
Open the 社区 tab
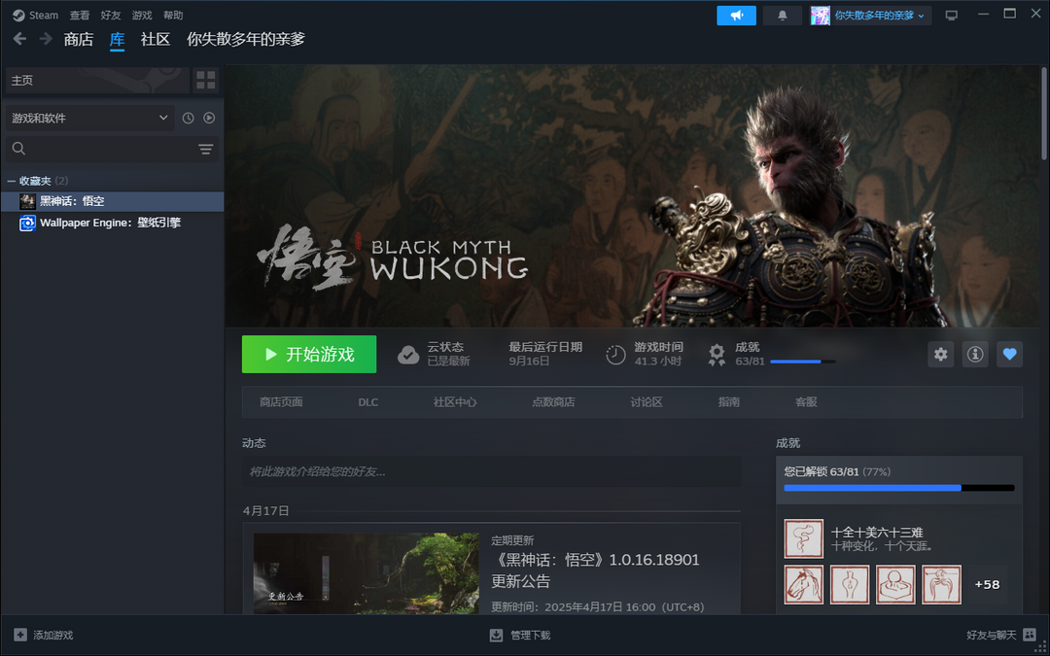click(156, 39)
